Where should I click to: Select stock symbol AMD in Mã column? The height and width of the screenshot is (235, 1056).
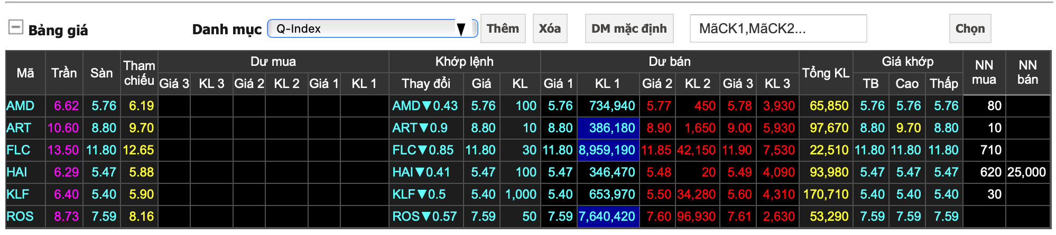click(x=21, y=106)
